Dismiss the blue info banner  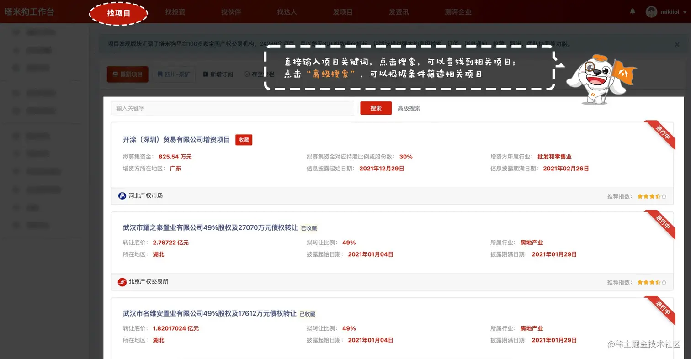(x=677, y=44)
